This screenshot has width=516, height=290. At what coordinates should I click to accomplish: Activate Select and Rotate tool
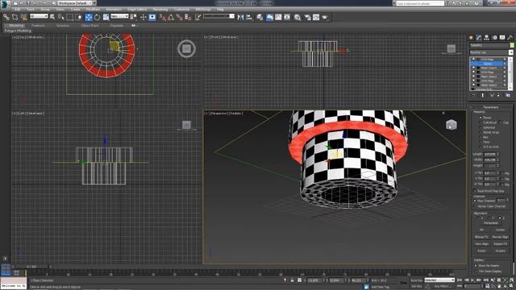(x=97, y=17)
